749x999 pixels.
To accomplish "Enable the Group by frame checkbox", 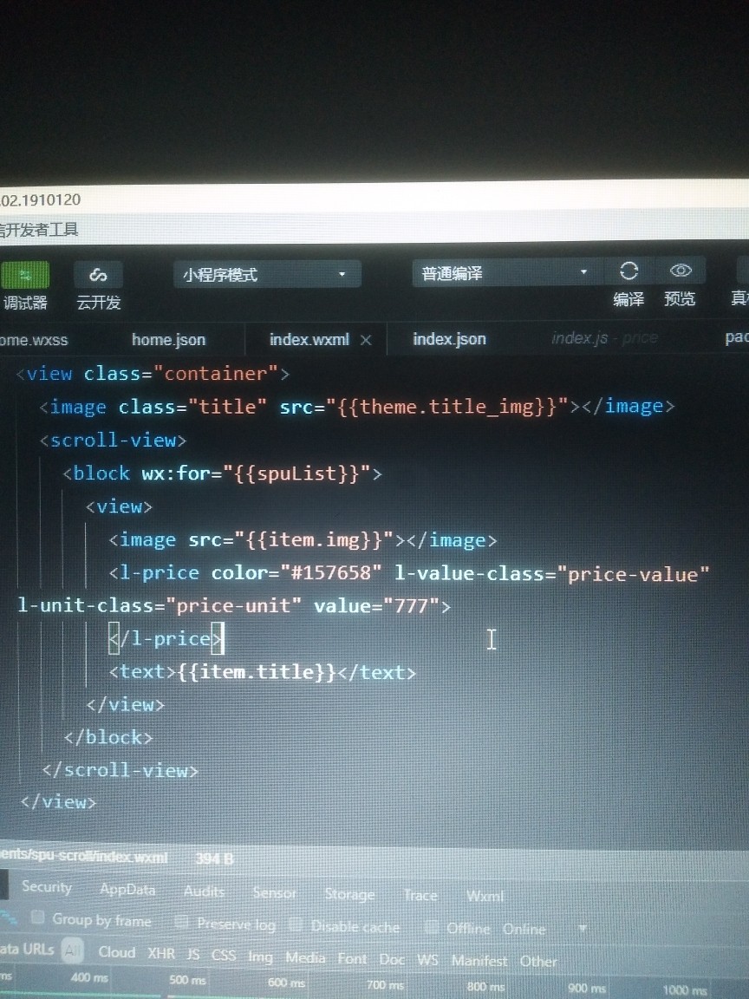I will tap(37, 917).
